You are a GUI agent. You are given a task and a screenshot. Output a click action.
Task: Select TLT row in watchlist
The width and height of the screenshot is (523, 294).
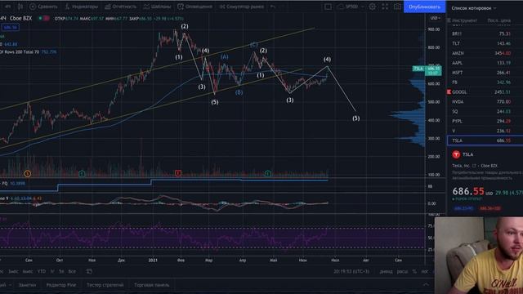(x=485, y=43)
